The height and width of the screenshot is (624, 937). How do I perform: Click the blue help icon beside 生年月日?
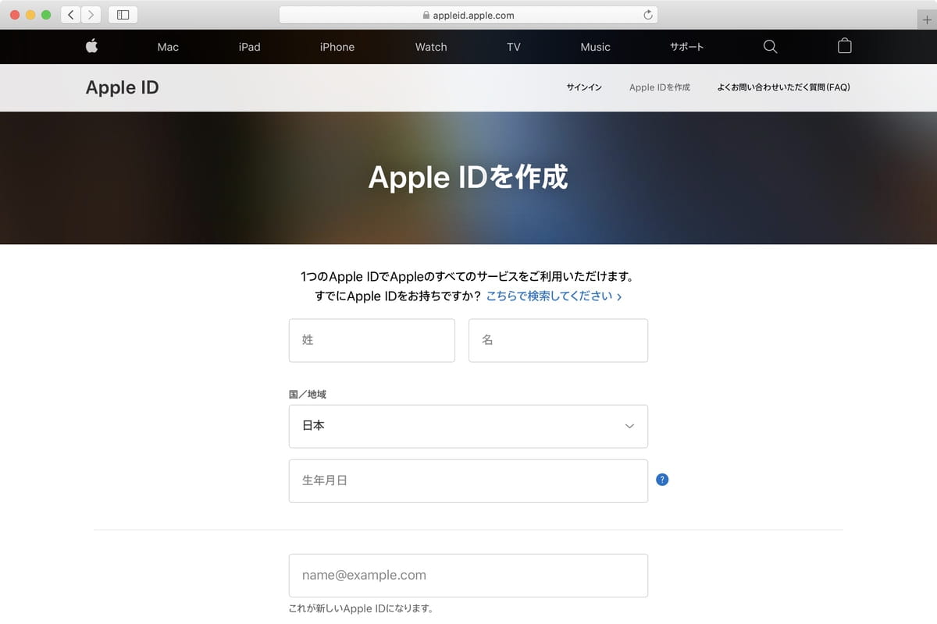tap(662, 480)
